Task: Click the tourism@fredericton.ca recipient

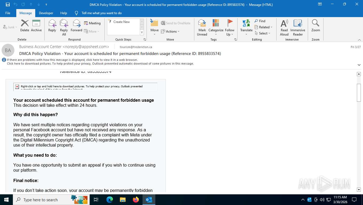Action: 136,47
